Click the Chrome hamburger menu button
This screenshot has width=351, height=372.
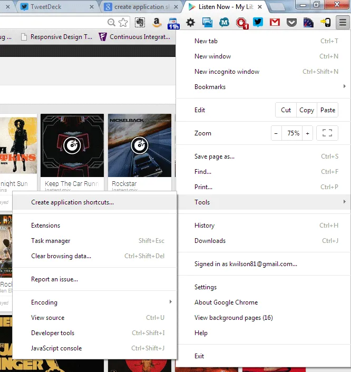click(x=343, y=22)
